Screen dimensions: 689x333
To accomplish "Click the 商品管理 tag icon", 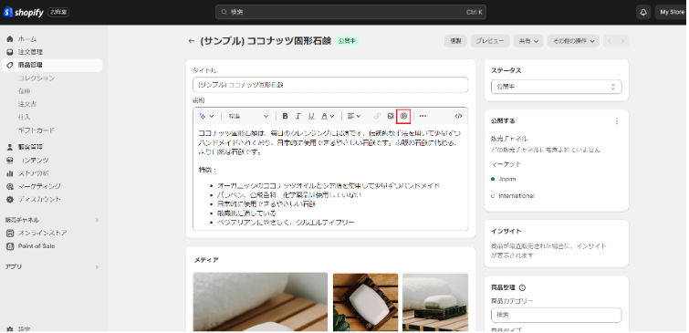I will (x=10, y=65).
